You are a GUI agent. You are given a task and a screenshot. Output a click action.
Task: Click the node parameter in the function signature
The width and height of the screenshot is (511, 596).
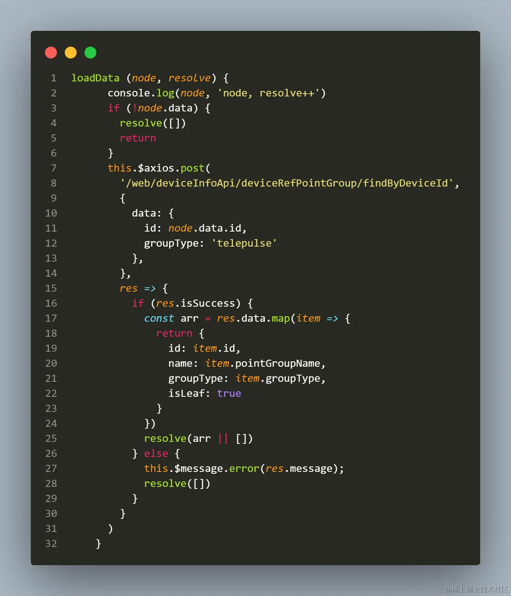click(144, 78)
